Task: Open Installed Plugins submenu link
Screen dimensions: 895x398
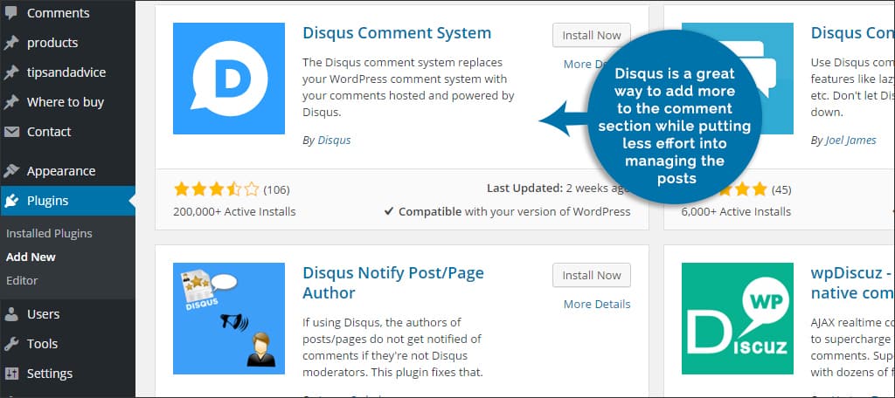Action: [49, 233]
